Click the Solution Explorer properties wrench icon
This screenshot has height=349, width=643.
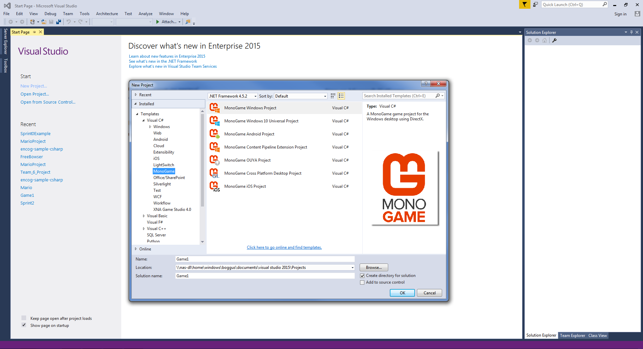coord(554,40)
